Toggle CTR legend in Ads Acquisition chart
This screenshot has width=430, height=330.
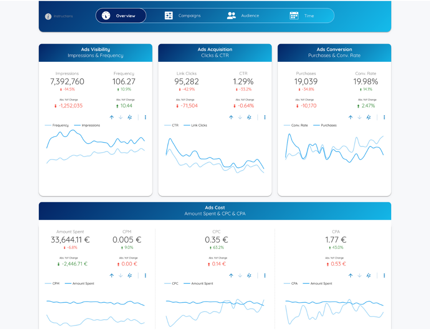(x=171, y=125)
